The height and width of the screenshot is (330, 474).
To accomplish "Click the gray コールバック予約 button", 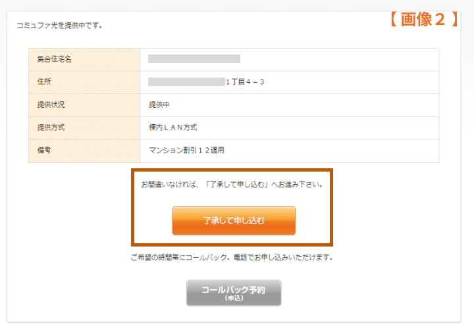I will pos(234,293).
